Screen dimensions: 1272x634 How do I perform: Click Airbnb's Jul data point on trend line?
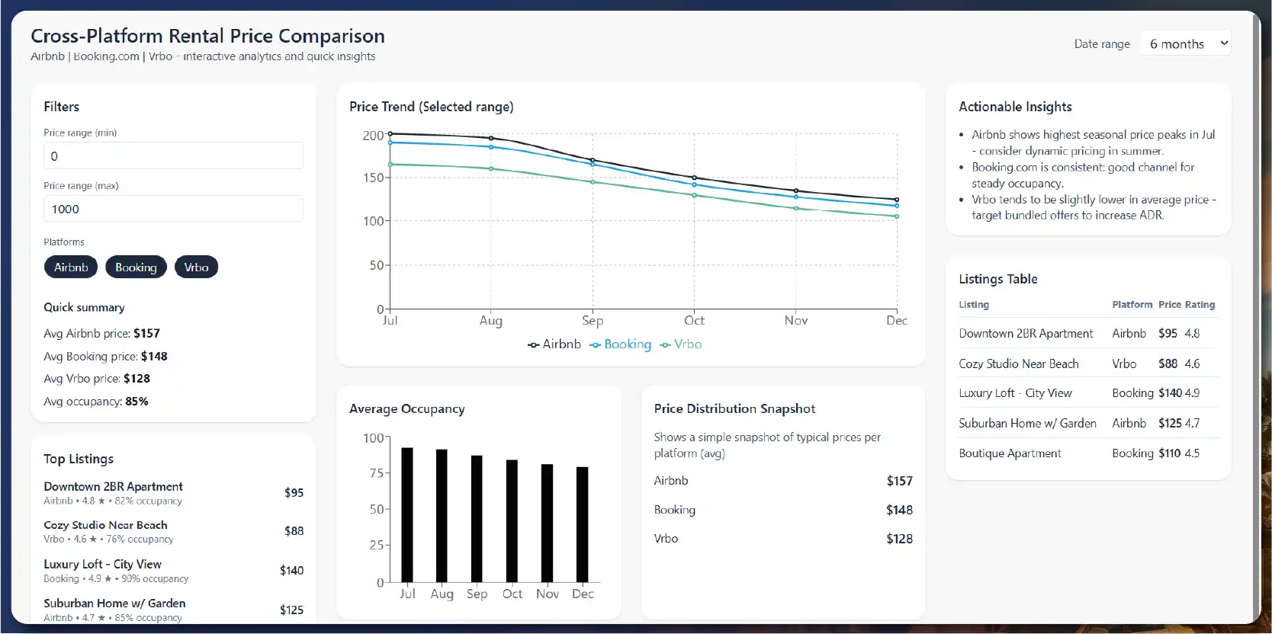390,134
